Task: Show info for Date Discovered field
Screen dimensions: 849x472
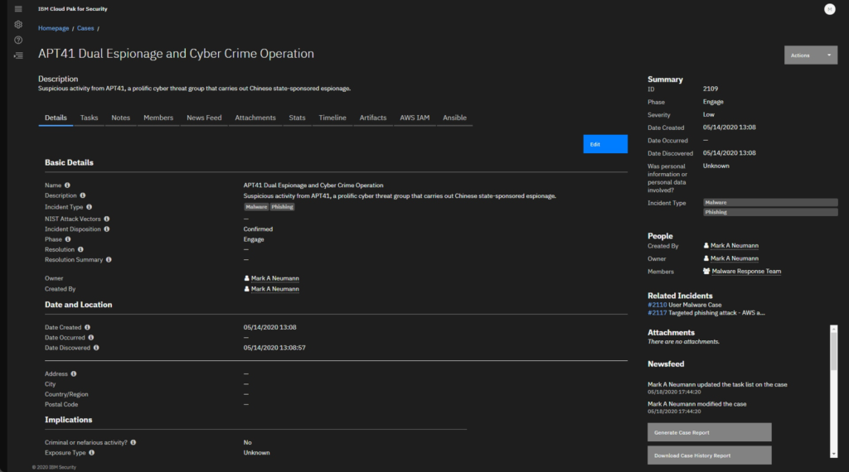Action: (x=96, y=348)
